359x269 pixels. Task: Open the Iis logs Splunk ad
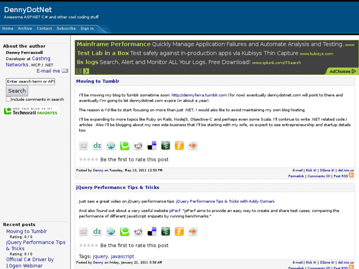click(87, 62)
